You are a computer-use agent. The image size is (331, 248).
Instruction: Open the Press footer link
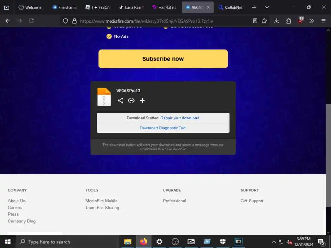pos(13,214)
